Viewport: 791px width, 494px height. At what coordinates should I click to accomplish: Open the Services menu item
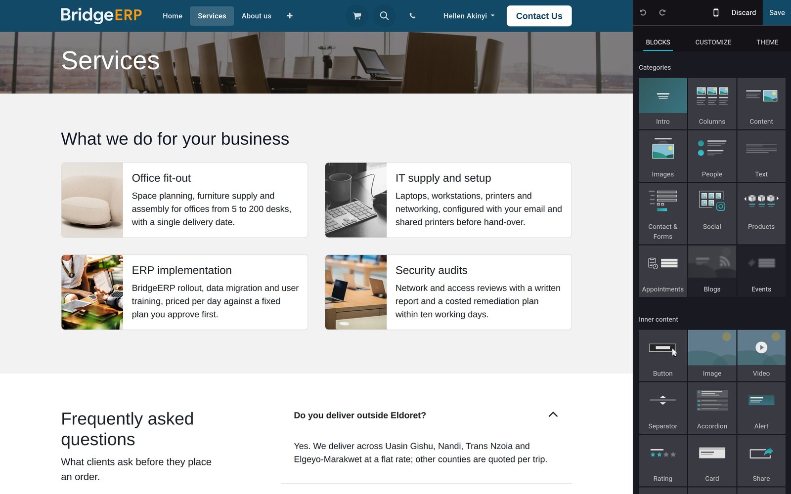coord(212,16)
